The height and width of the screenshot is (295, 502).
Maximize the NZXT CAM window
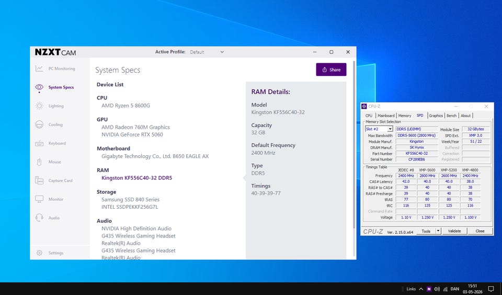pyautogui.click(x=332, y=52)
